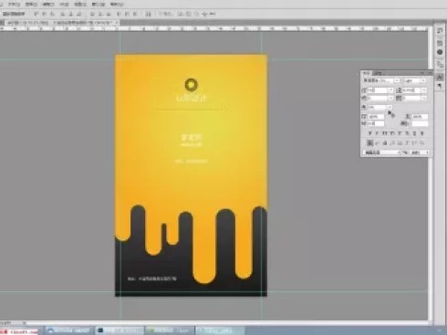Click the align top edges icon

coord(36,14)
